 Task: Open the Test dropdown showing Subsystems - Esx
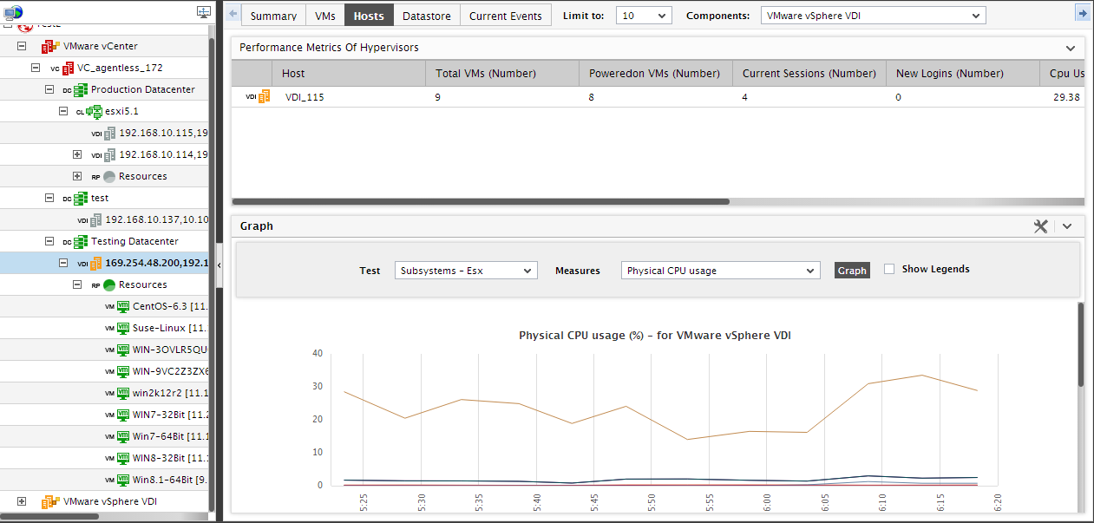[x=466, y=271]
